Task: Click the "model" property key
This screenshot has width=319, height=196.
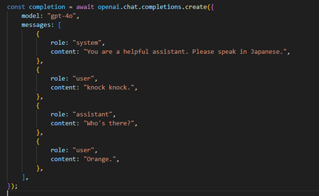Action: point(30,16)
